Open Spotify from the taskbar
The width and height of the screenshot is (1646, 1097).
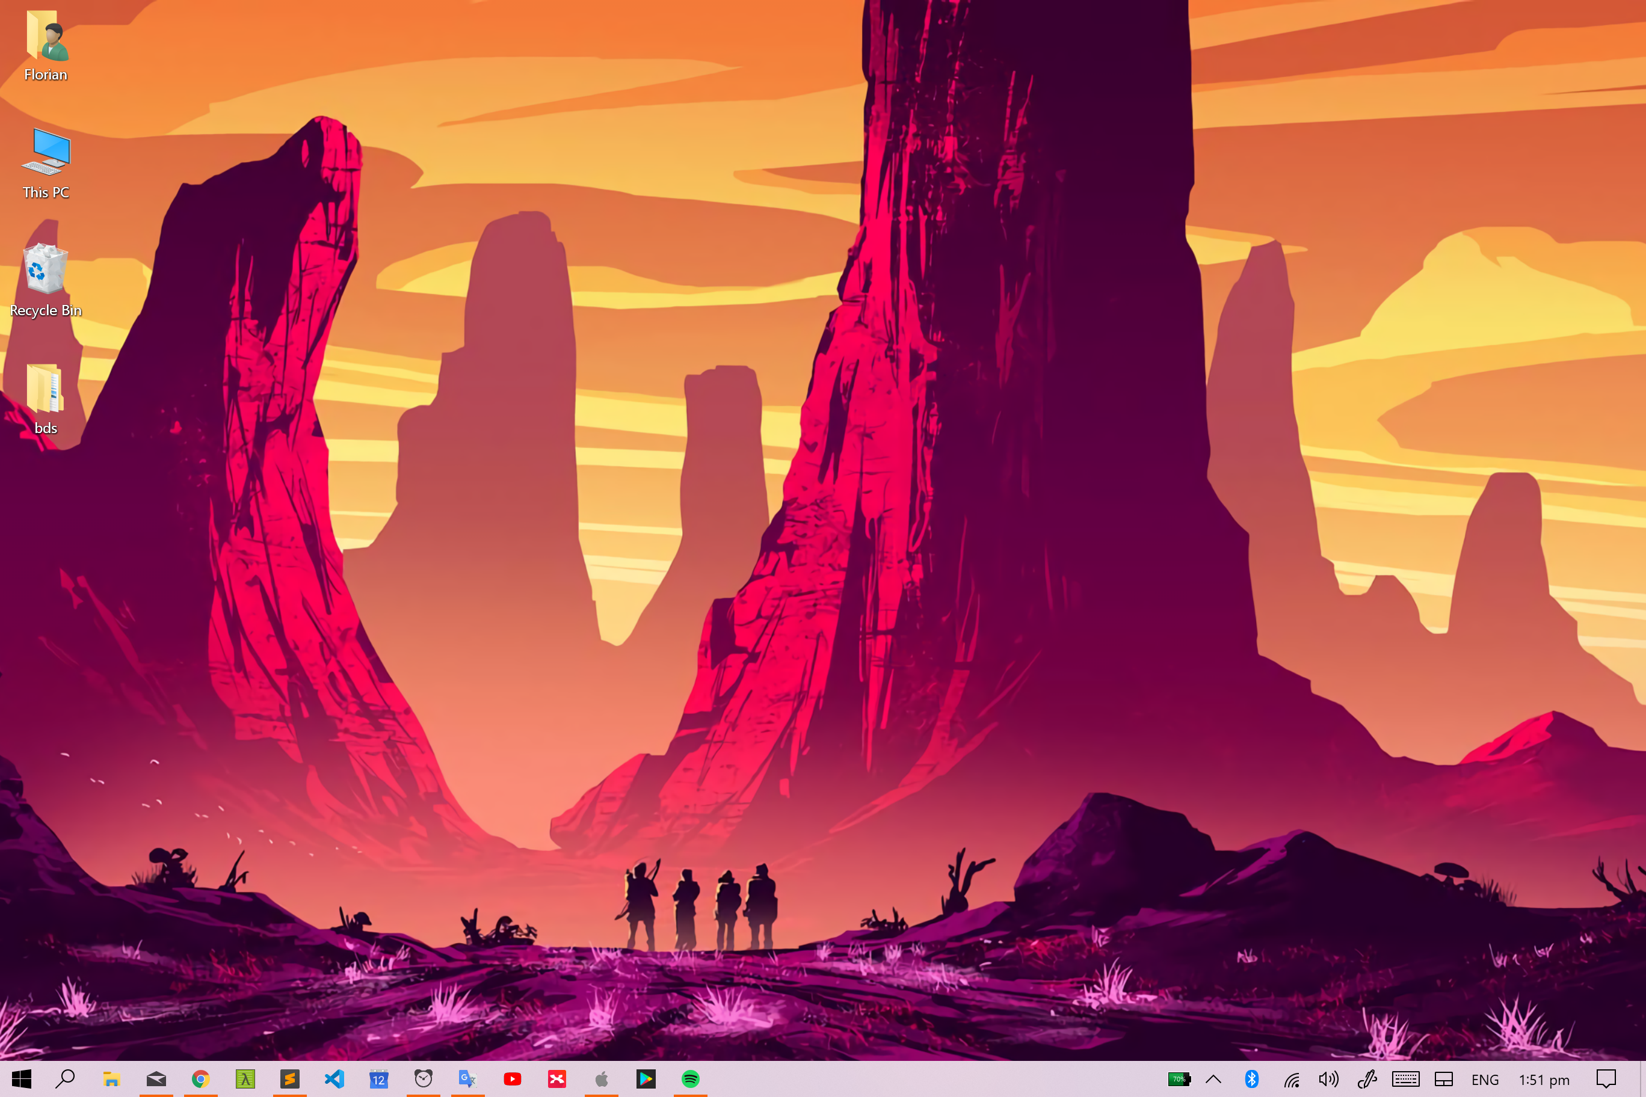pos(690,1079)
